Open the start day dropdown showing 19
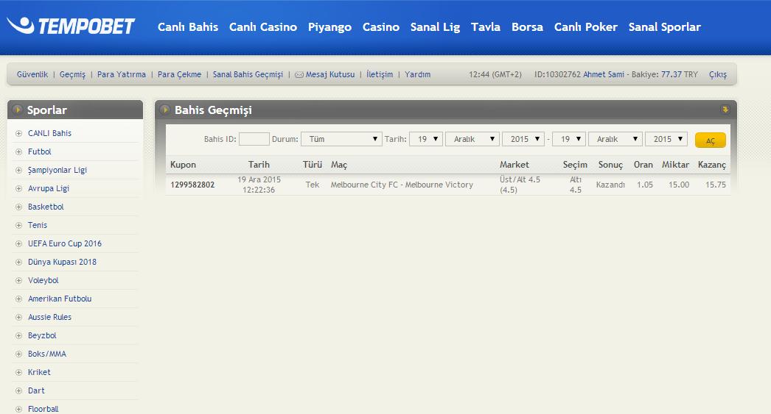The image size is (771, 414). click(x=426, y=139)
